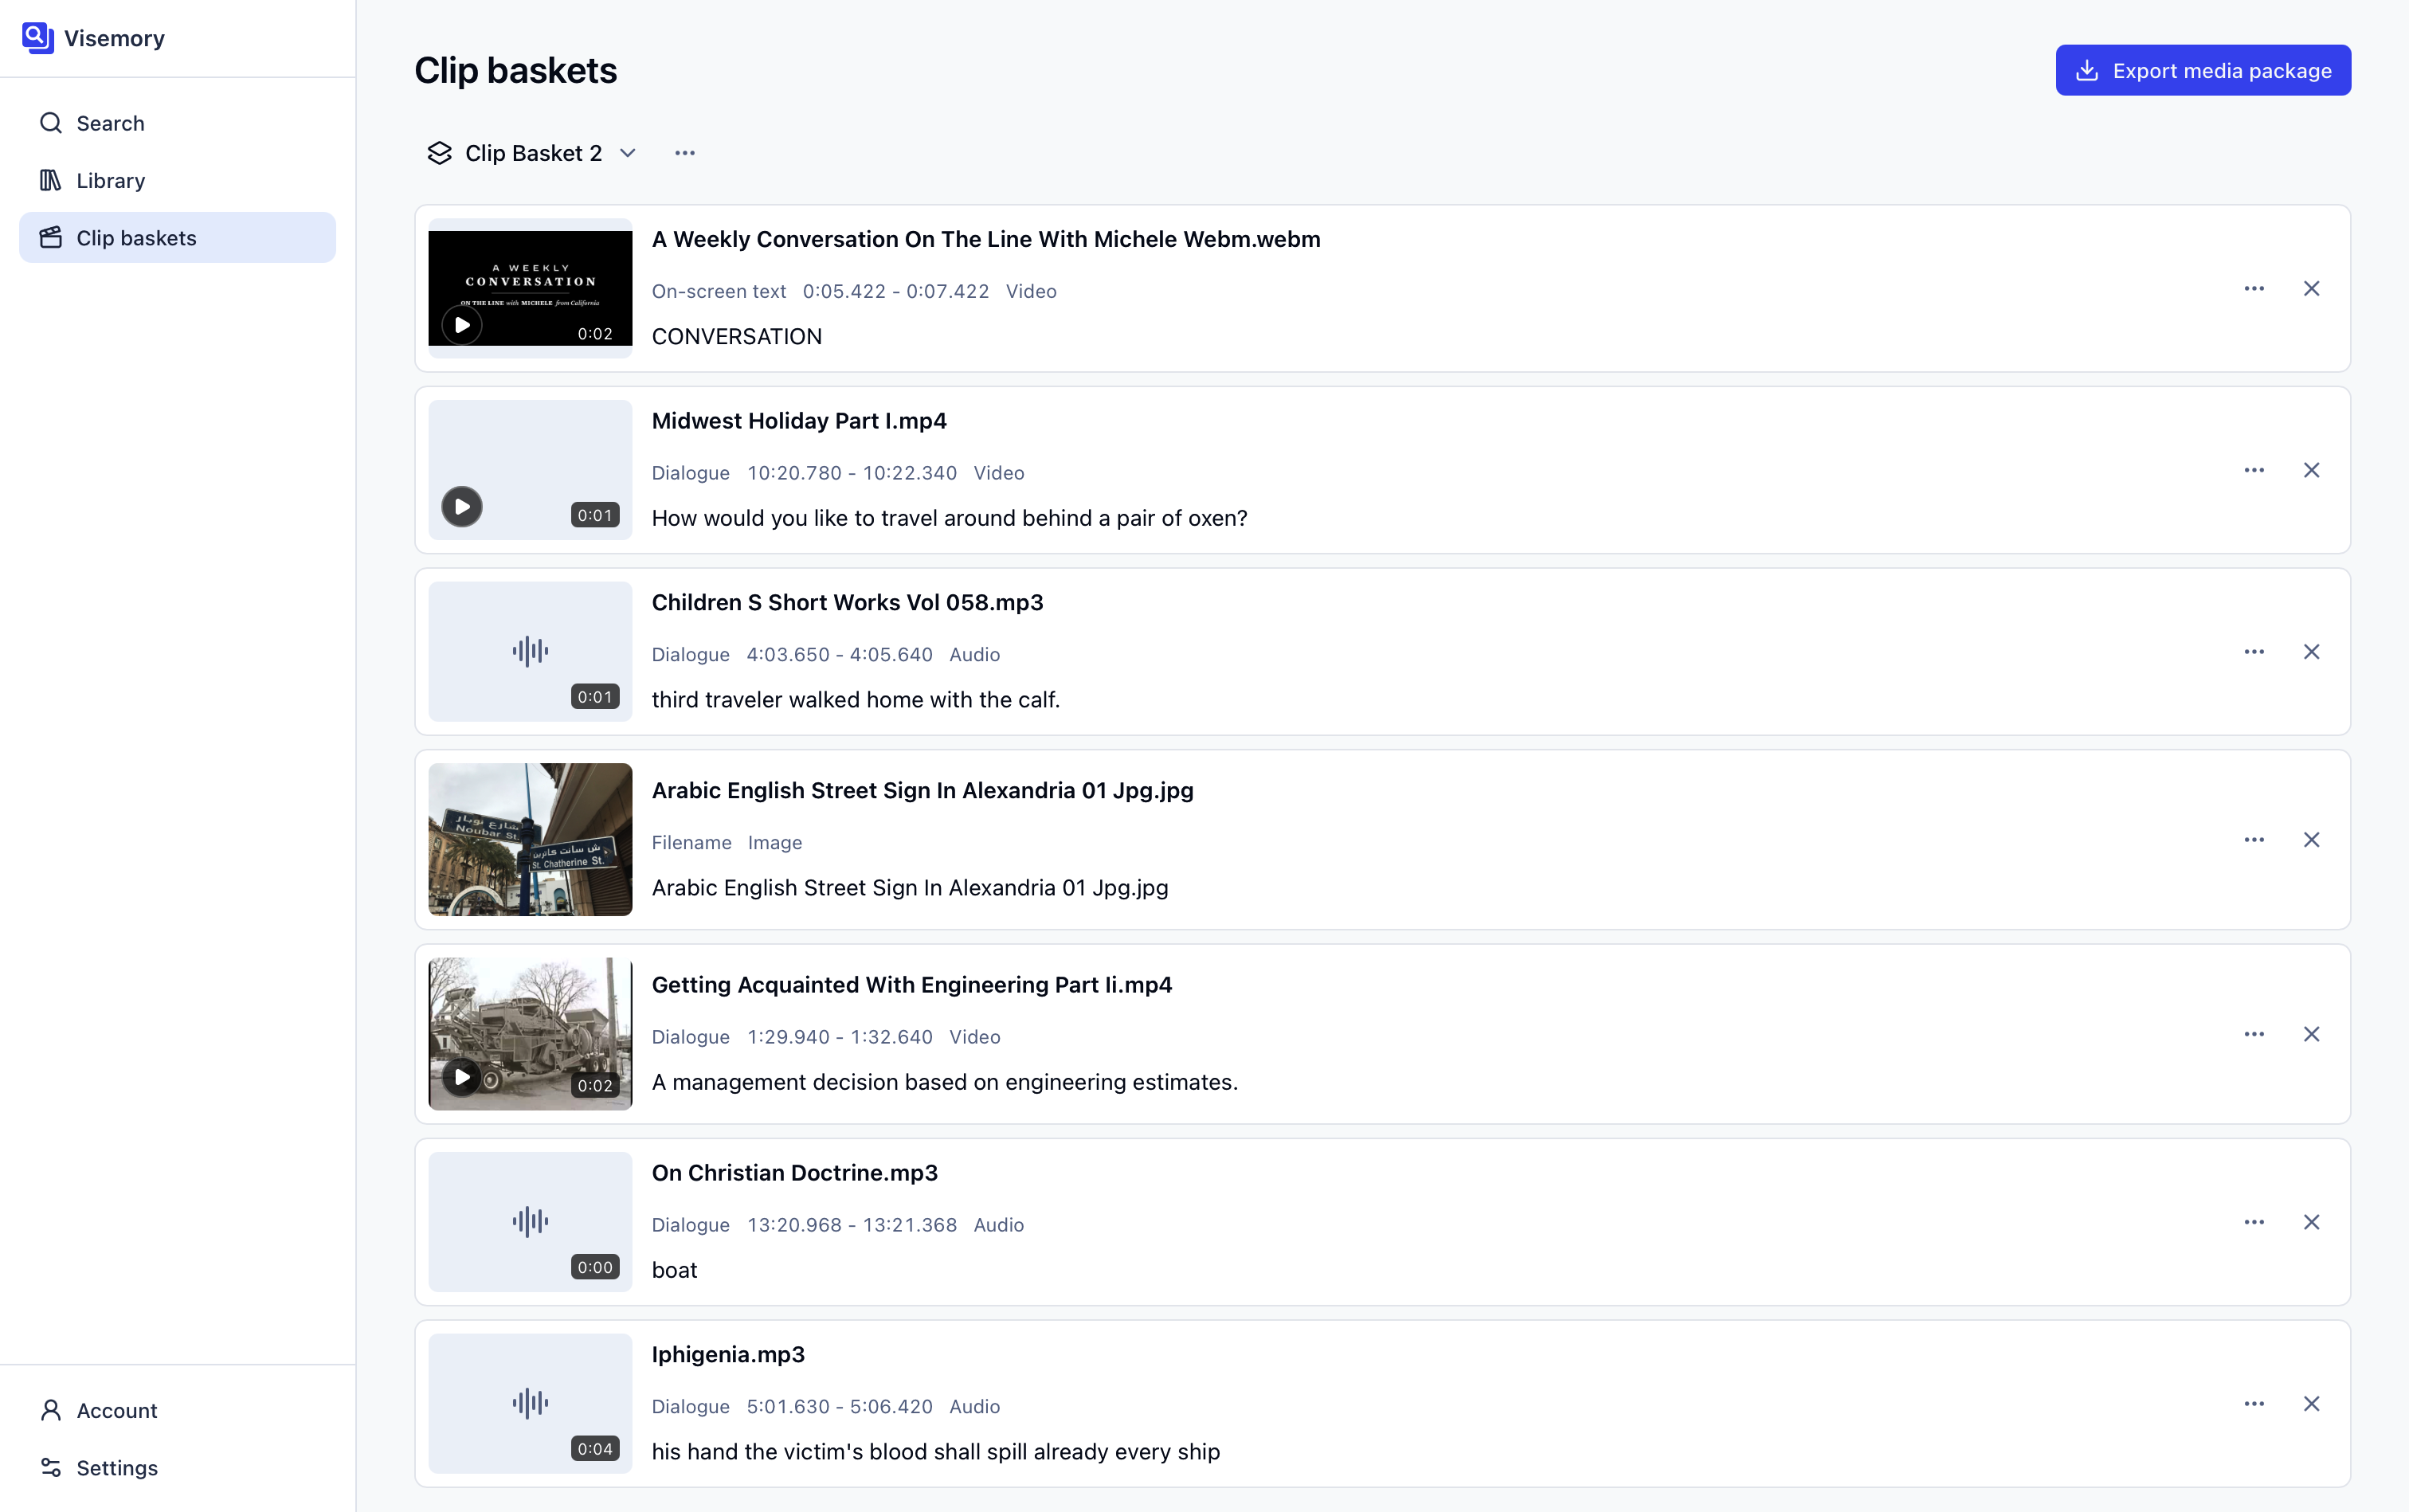Viewport: 2409px width, 1512px height.
Task: Click Export media package button
Action: click(2203, 70)
